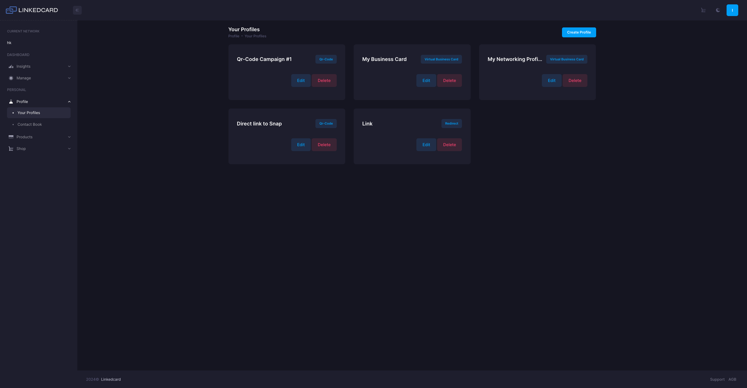Viewport: 747px width, 388px height.
Task: Select the Manage menu item
Action: pyautogui.click(x=39, y=78)
